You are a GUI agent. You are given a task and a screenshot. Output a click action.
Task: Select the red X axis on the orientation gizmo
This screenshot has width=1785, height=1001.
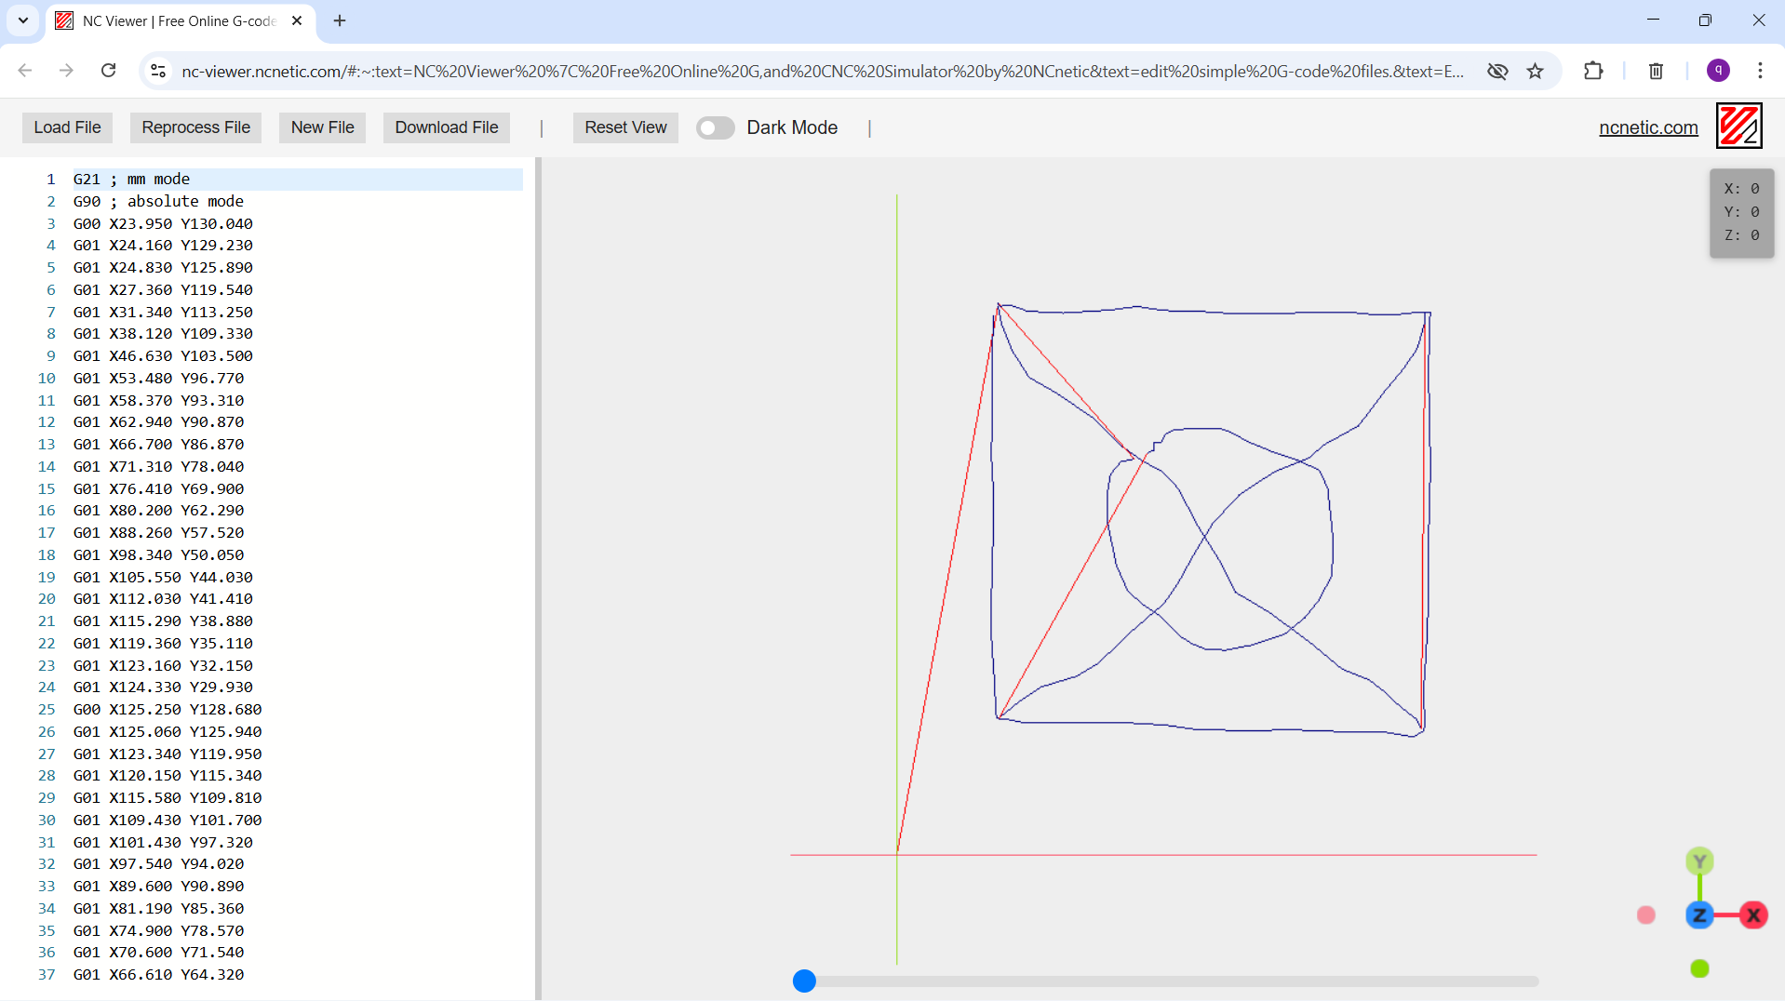[x=1753, y=914]
